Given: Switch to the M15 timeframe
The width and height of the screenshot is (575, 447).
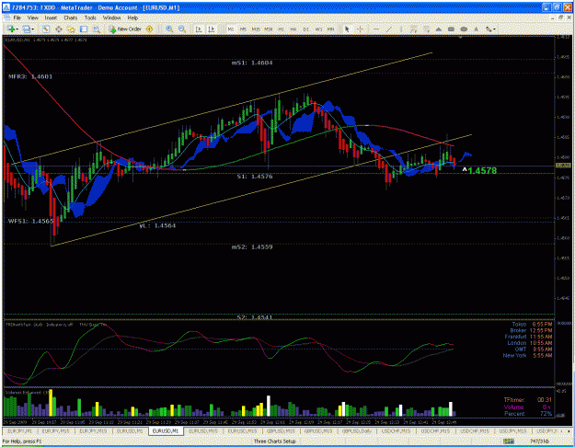Looking at the screenshot, I should click(x=256, y=29).
